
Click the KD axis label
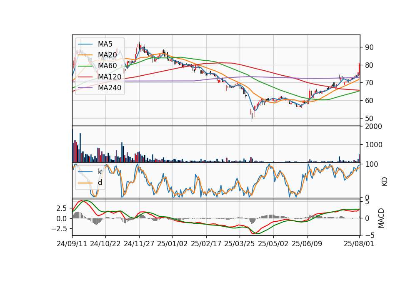coord(385,181)
